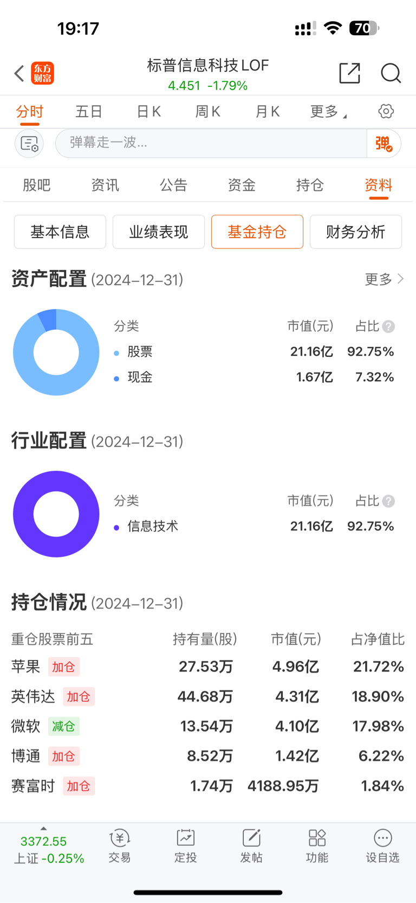Screen dimensions: 416x903
Task: Tap the help icon beside 占比 in 资产配置
Action: click(x=388, y=326)
